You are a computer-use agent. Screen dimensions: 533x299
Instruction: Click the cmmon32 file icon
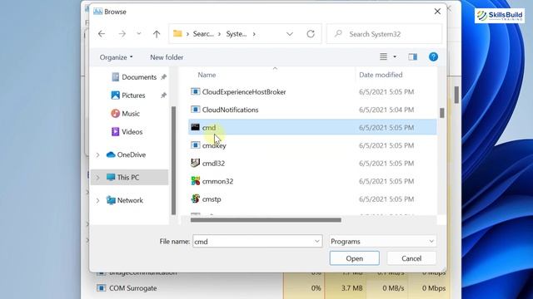pos(195,181)
